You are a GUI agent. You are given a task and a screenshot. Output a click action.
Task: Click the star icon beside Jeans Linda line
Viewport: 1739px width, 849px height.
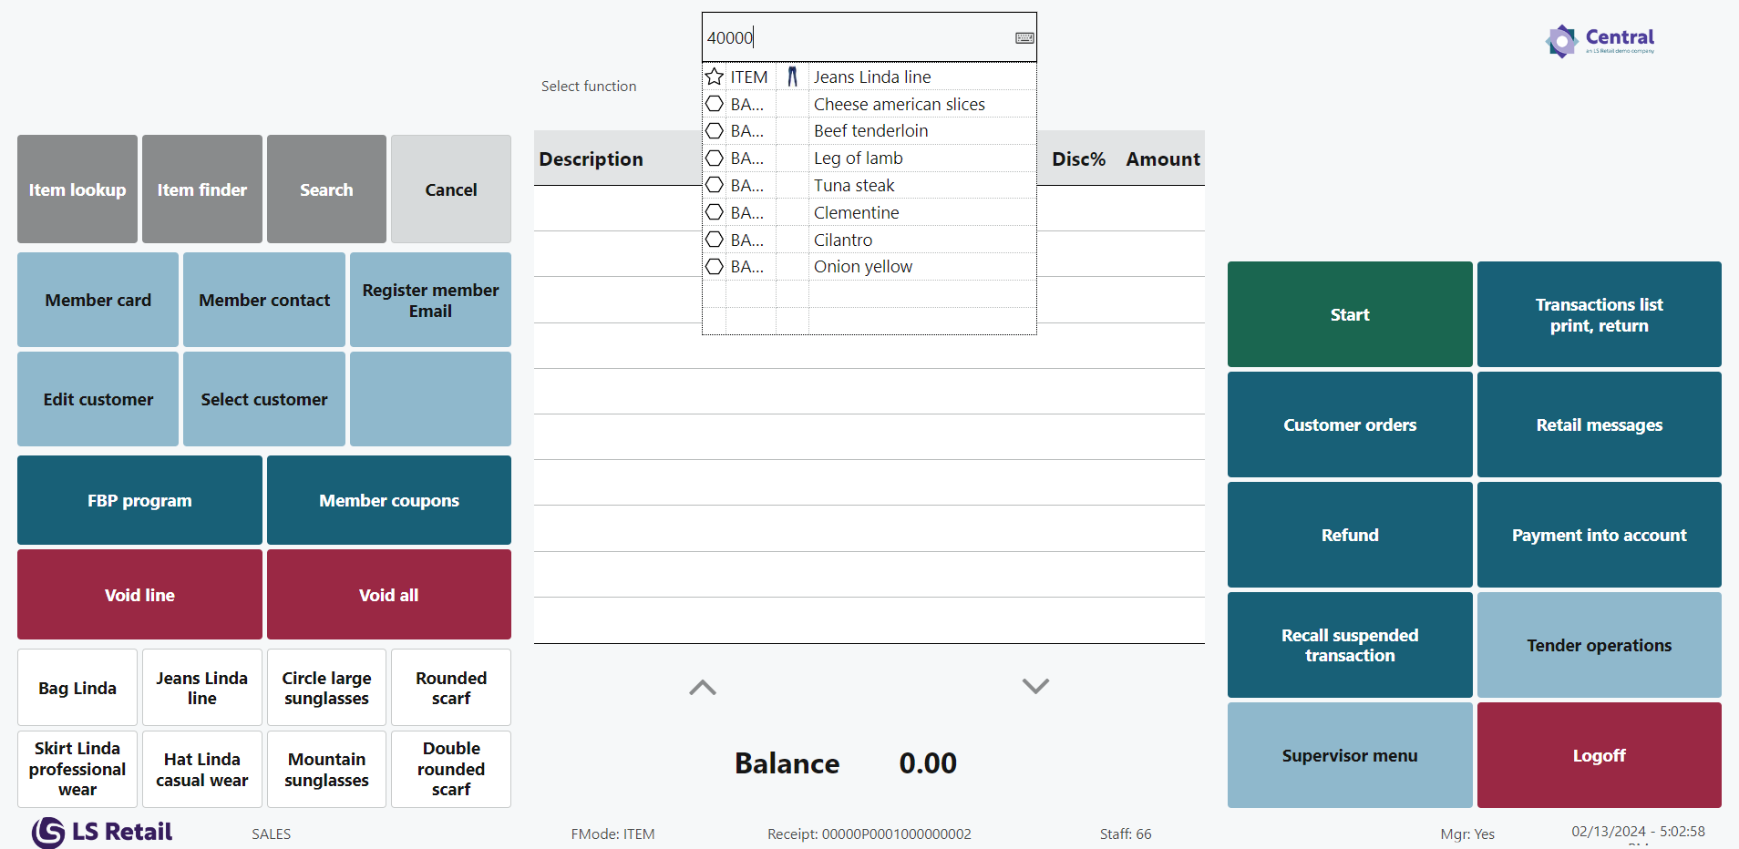[715, 77]
